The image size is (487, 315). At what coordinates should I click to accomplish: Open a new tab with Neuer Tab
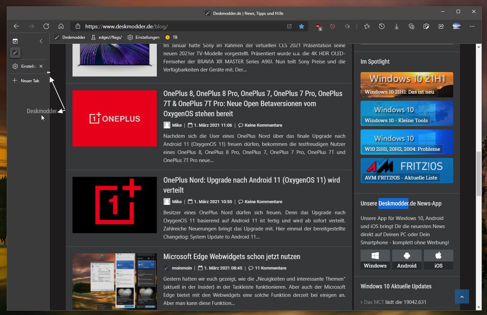point(26,81)
